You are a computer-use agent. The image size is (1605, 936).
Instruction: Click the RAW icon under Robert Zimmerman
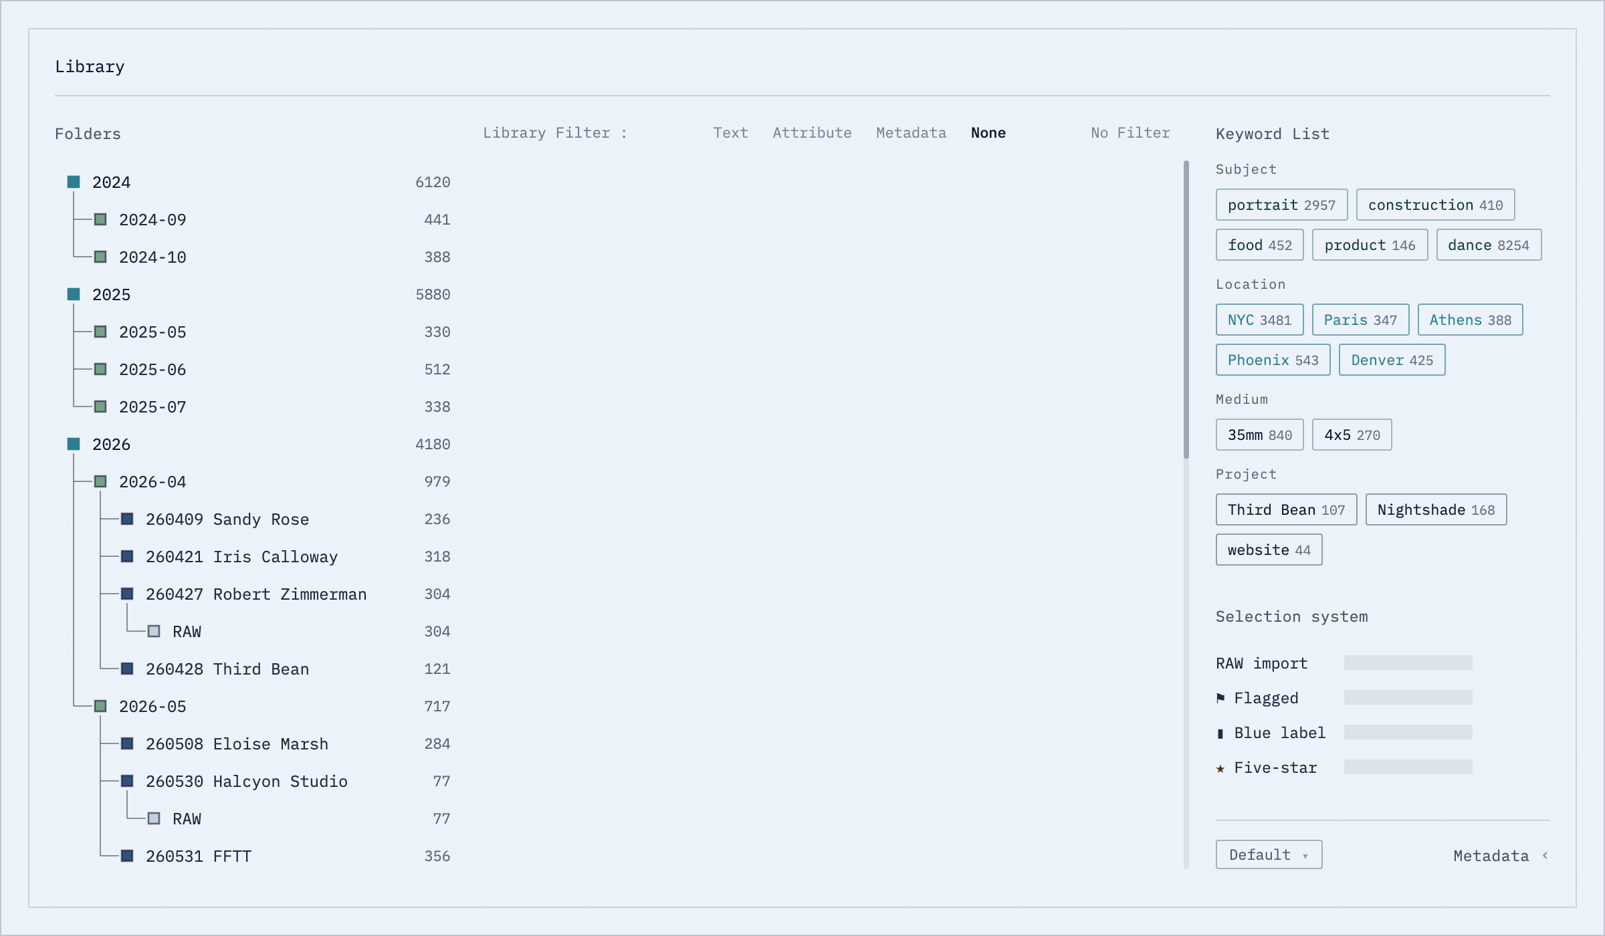click(154, 631)
